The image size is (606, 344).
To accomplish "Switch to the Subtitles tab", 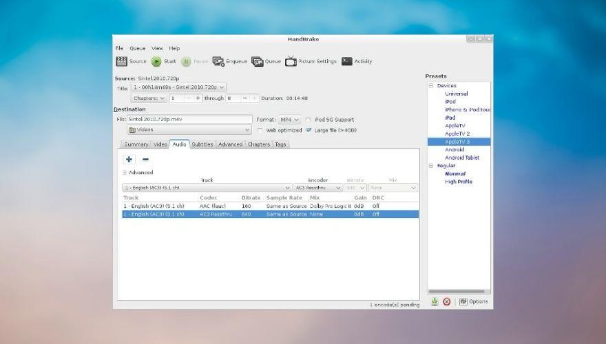I will tap(202, 144).
